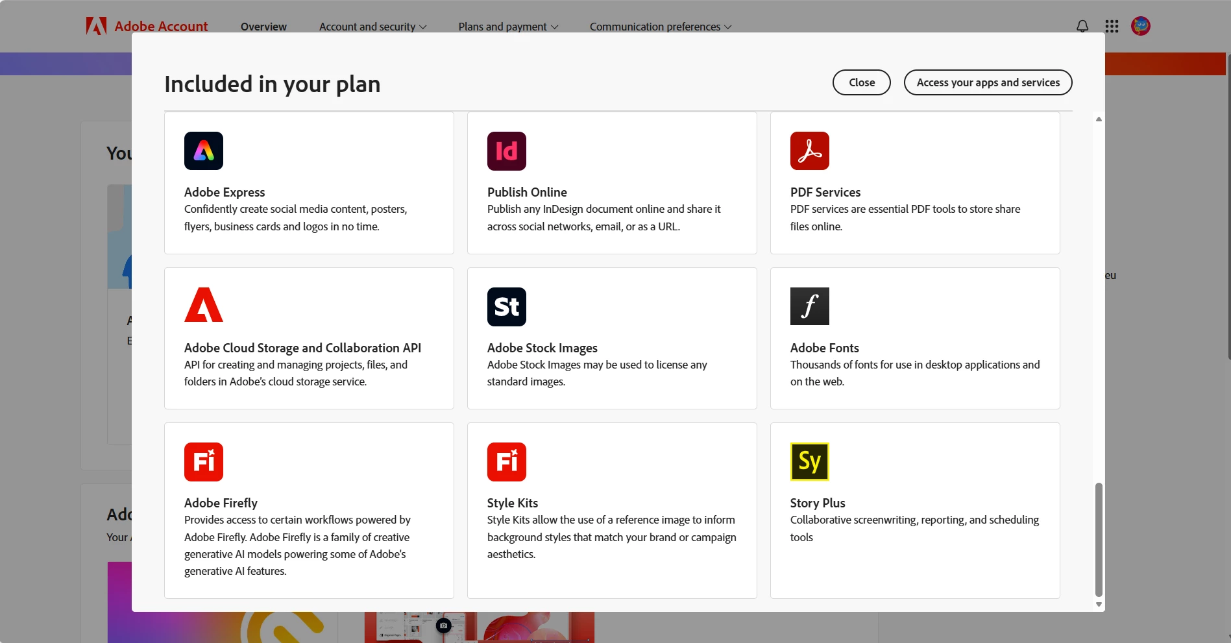Click the Story Plus description text
The image size is (1231, 643).
point(914,528)
